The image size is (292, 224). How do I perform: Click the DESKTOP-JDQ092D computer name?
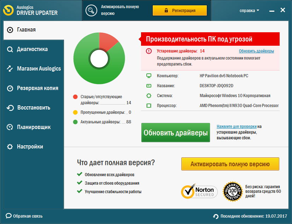click(216, 86)
